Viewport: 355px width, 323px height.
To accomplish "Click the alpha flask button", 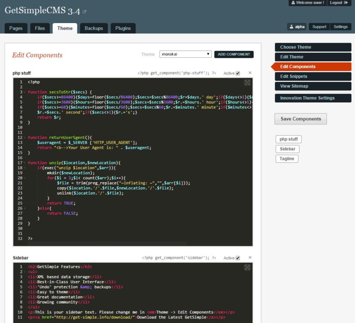I will (x=297, y=27).
